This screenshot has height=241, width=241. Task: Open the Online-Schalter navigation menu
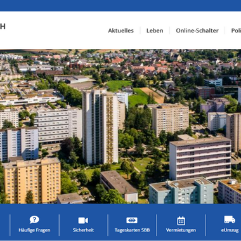[x=197, y=30]
